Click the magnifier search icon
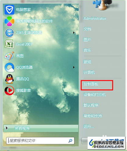127x151 pixels. coord(70,141)
